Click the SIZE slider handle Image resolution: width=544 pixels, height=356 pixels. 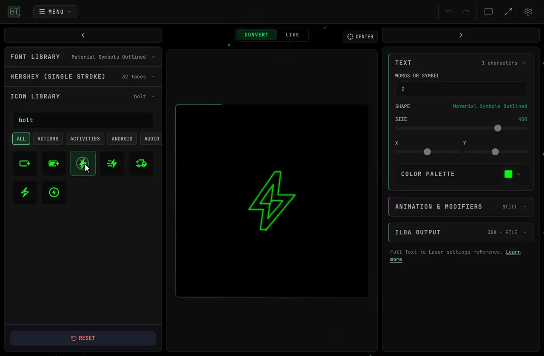(498, 128)
